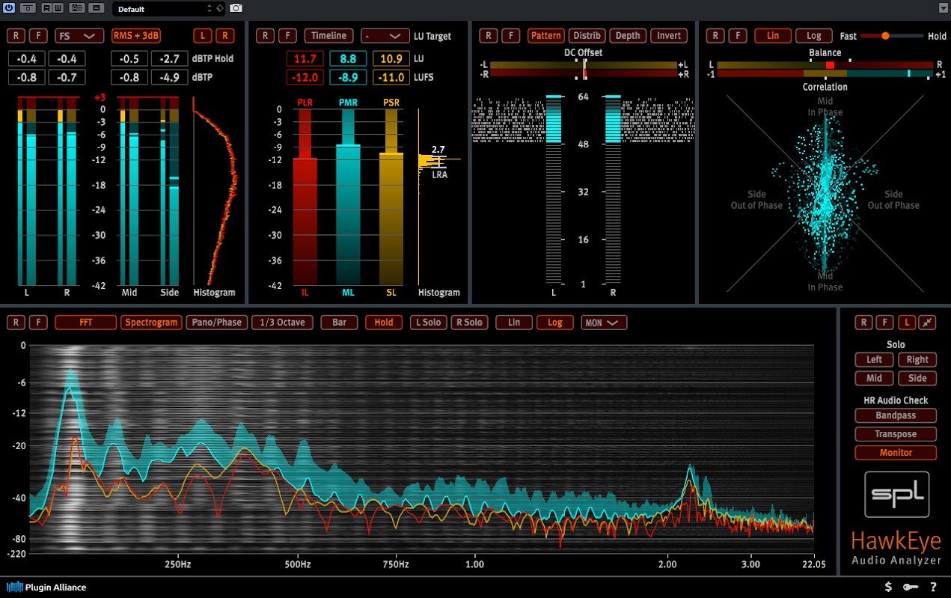The image size is (951, 598).
Task: Open the dollar sign purchase icon
Action: 888,588
